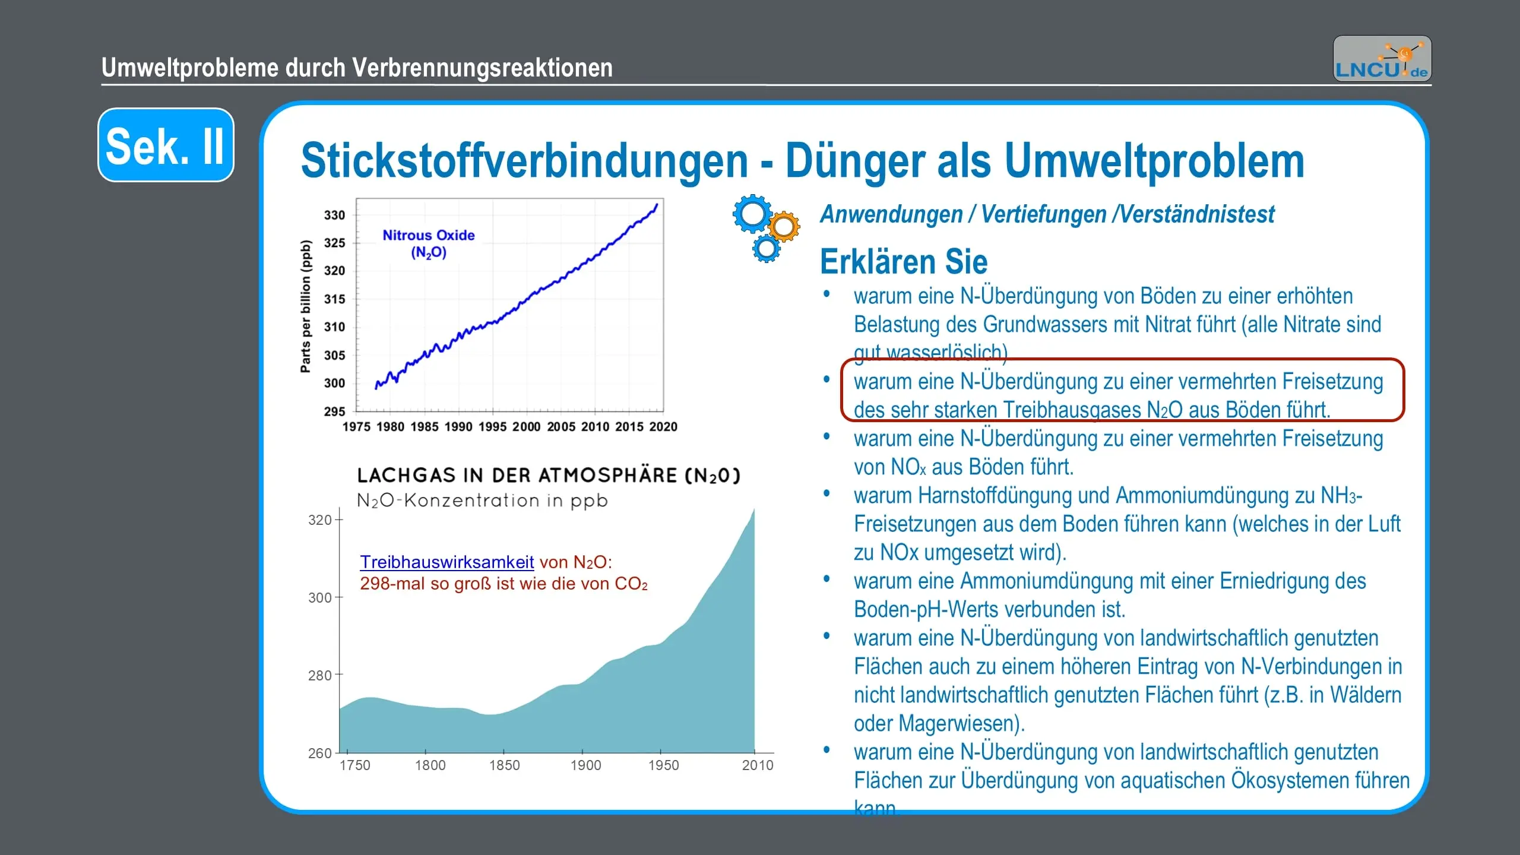Click the LNCU.de logo
The image size is (1520, 855).
(x=1382, y=59)
